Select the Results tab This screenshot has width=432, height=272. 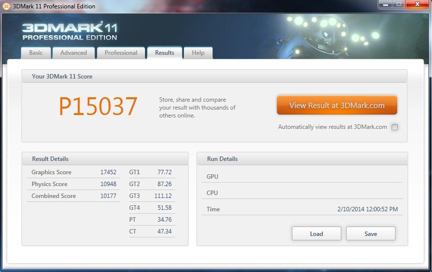click(165, 53)
